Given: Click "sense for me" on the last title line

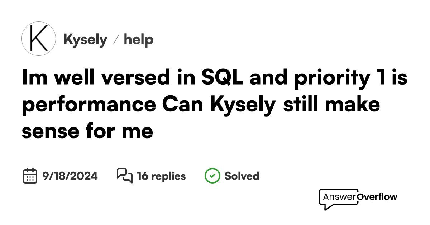Looking at the screenshot, I should point(87,131).
